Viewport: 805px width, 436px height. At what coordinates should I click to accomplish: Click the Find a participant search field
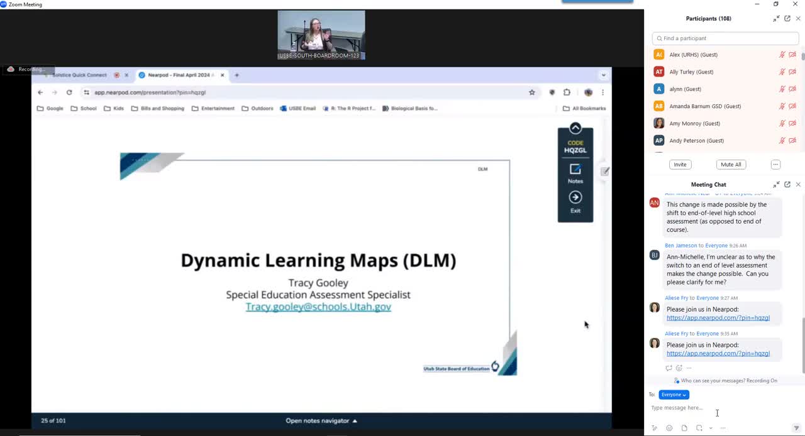tap(725, 38)
